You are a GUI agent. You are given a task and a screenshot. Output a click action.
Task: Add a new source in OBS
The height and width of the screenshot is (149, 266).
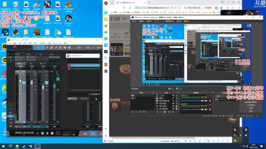click(157, 112)
